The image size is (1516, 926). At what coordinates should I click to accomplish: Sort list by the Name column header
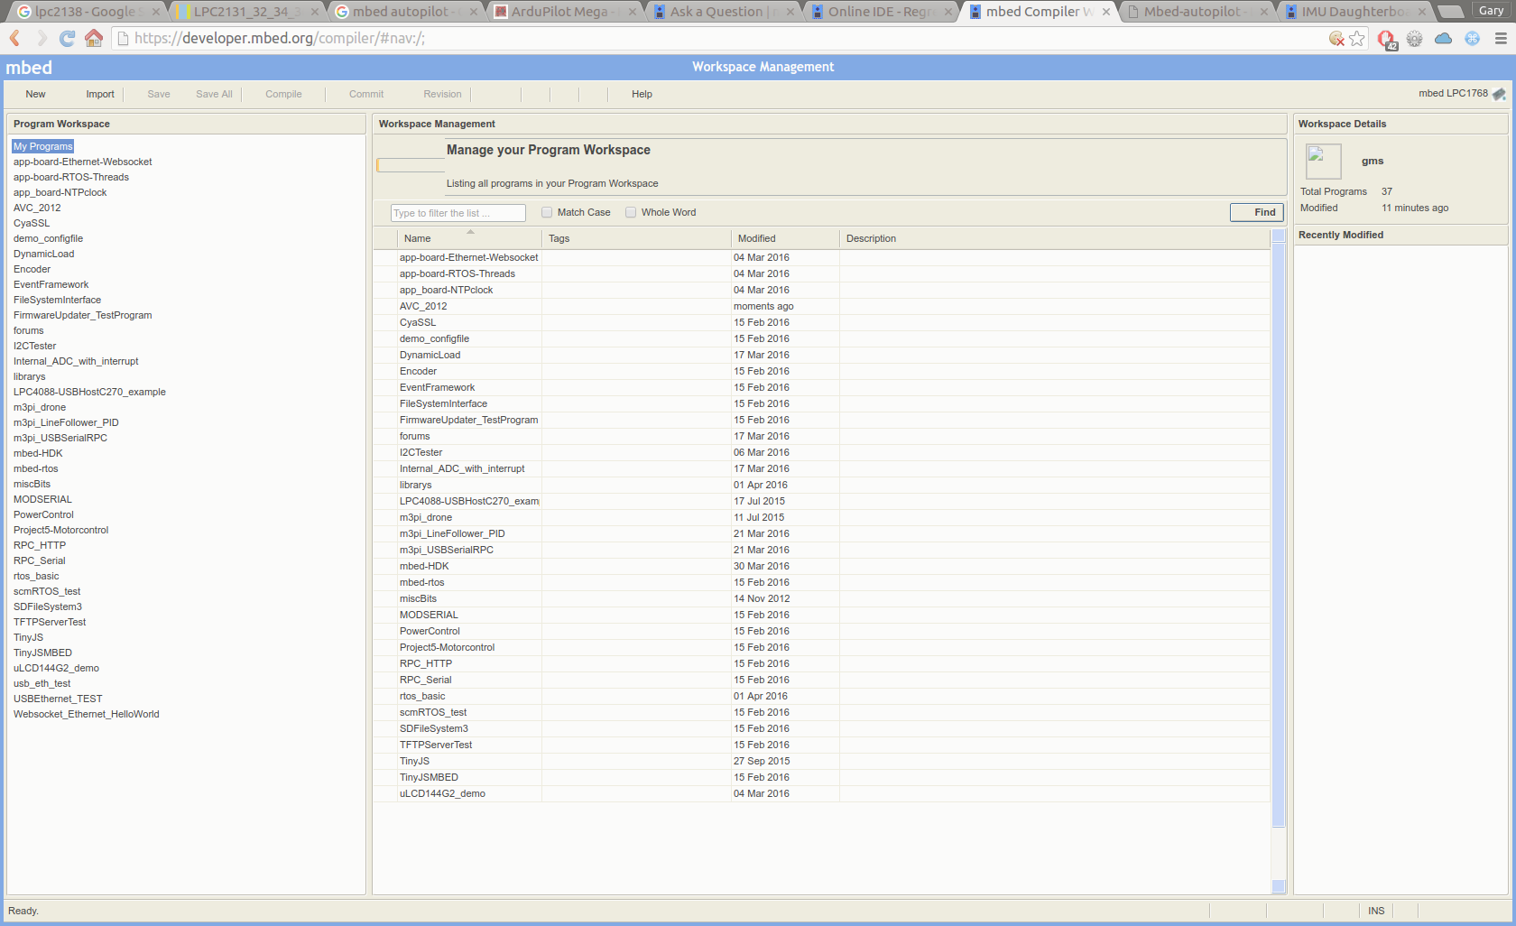click(469, 238)
